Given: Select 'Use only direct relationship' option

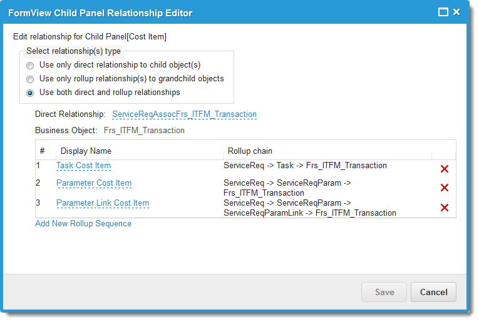Looking at the screenshot, I should (30, 65).
